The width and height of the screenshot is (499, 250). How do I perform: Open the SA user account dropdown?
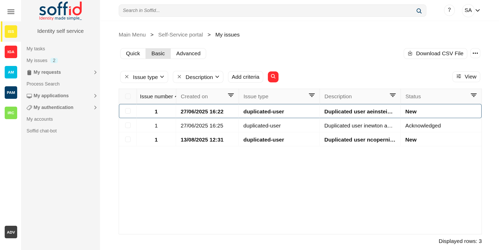472,10
